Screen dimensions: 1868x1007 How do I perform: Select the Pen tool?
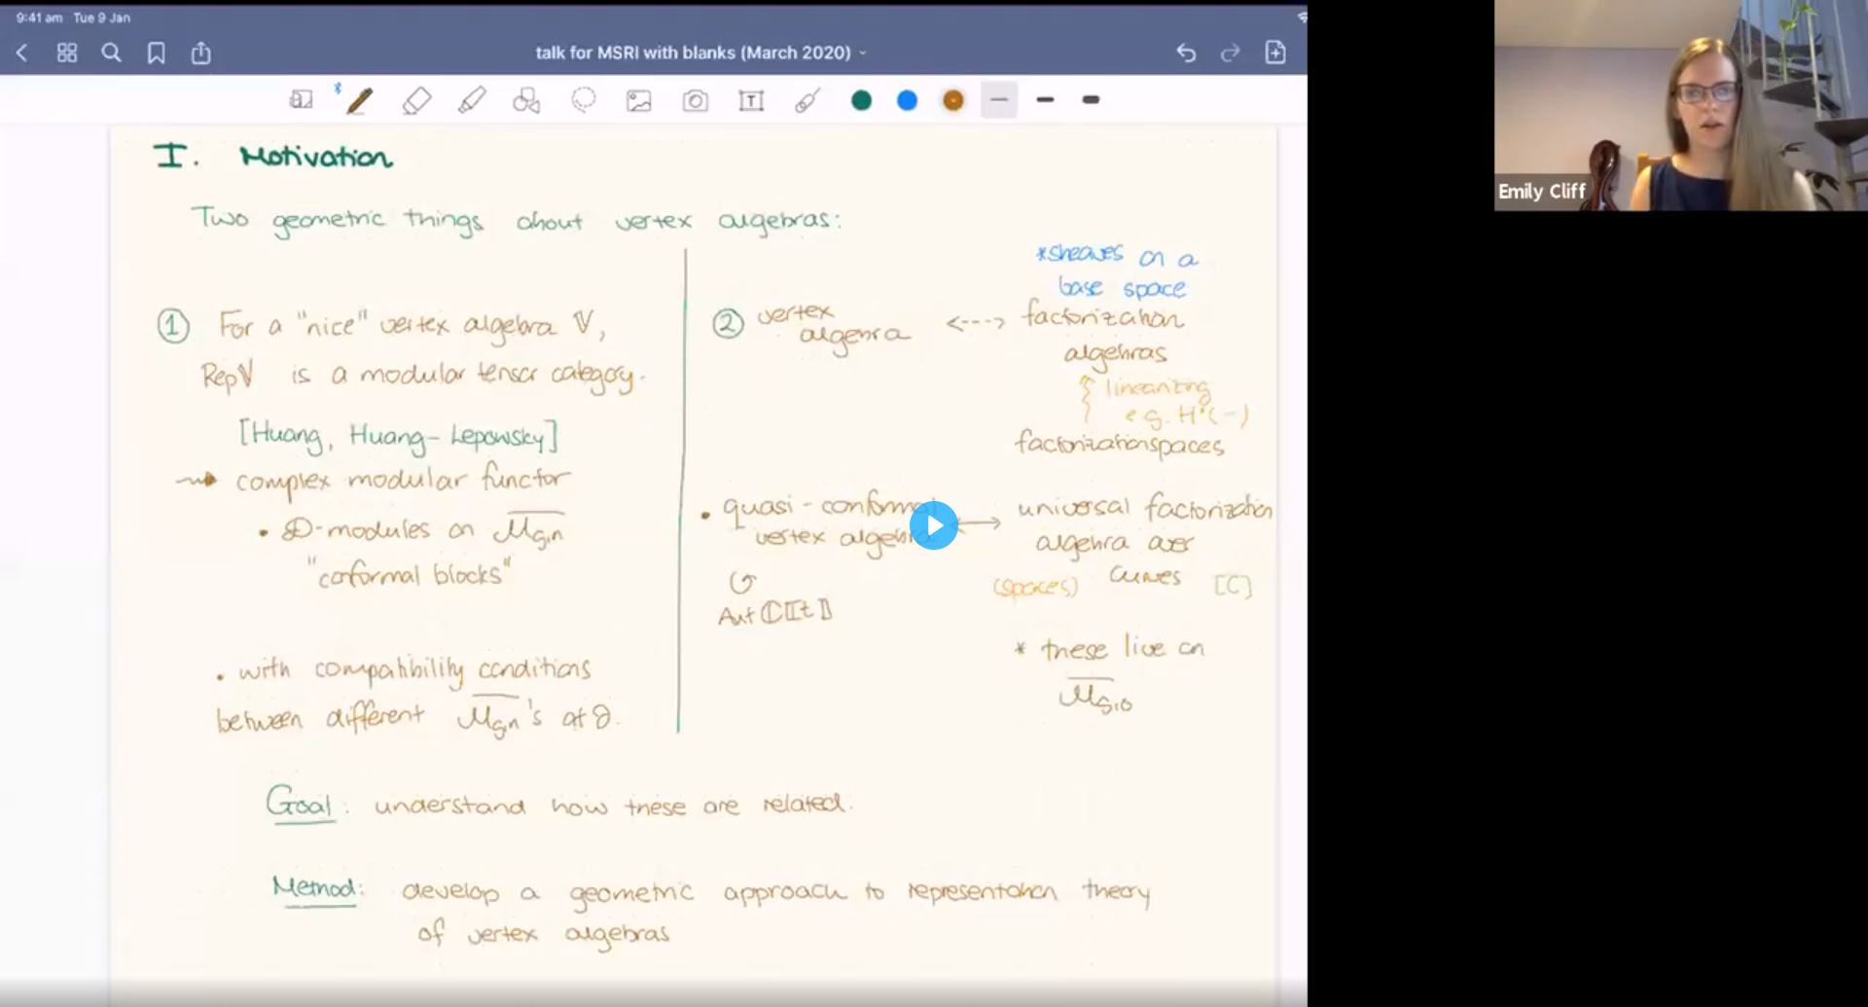pos(360,99)
